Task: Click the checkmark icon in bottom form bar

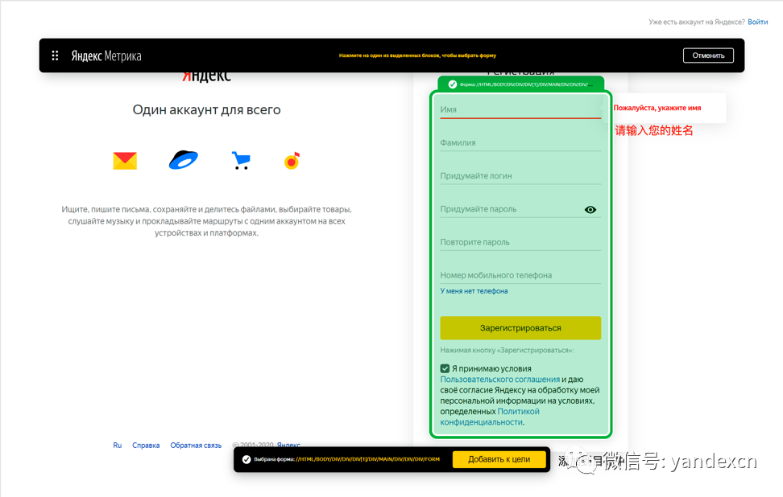Action: click(246, 460)
